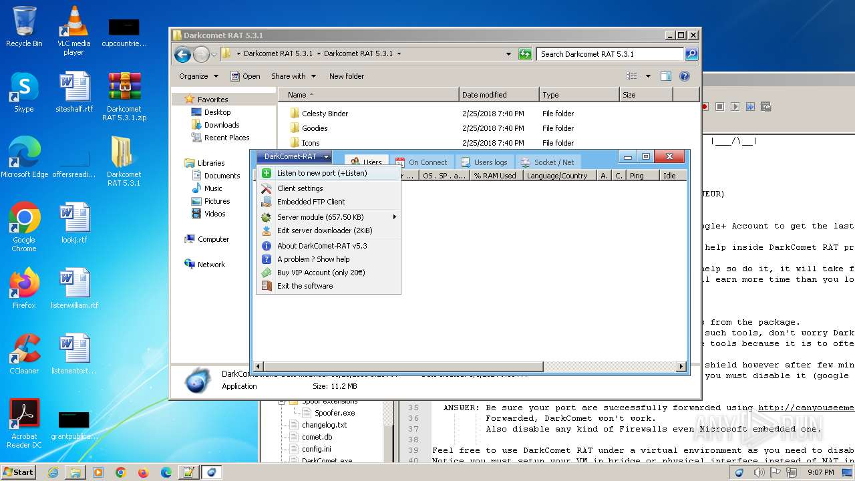Click bug icon beside Server module
The image size is (855, 481).
267,217
